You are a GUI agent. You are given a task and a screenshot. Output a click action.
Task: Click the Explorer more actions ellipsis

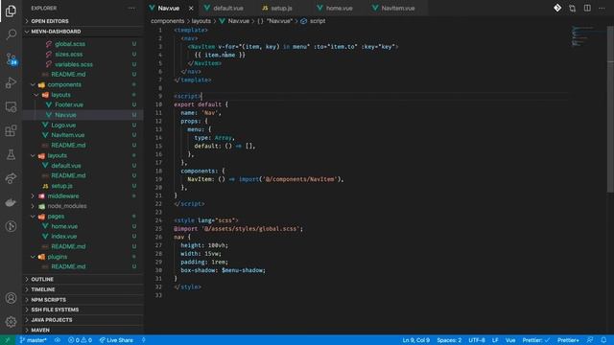point(131,8)
